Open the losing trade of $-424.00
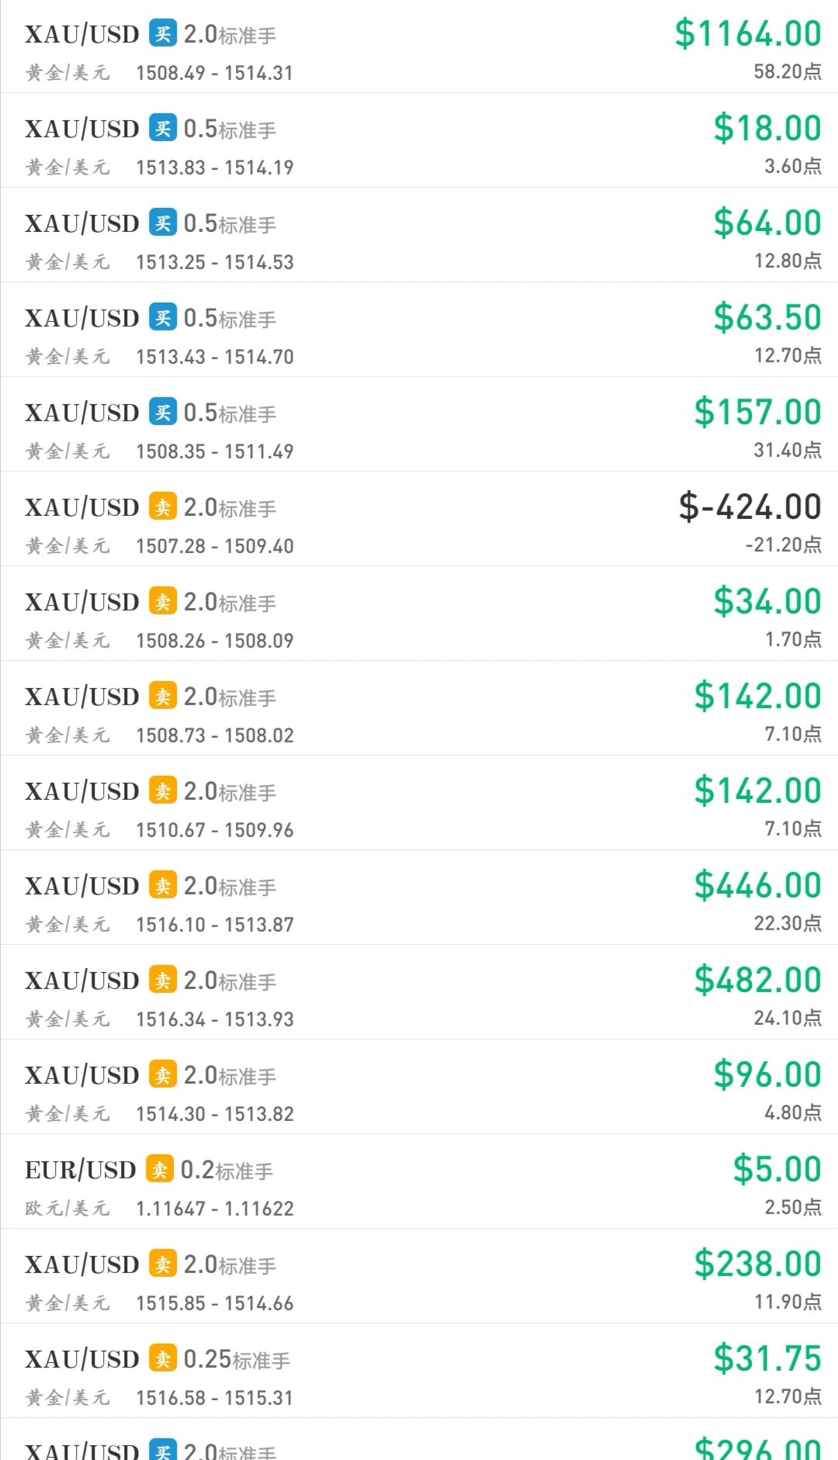Image resolution: width=838 pixels, height=1460 pixels. [419, 519]
